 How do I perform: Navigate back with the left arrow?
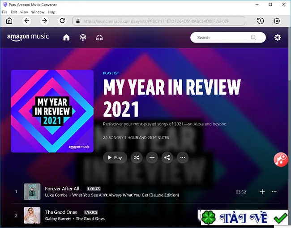click(x=27, y=21)
